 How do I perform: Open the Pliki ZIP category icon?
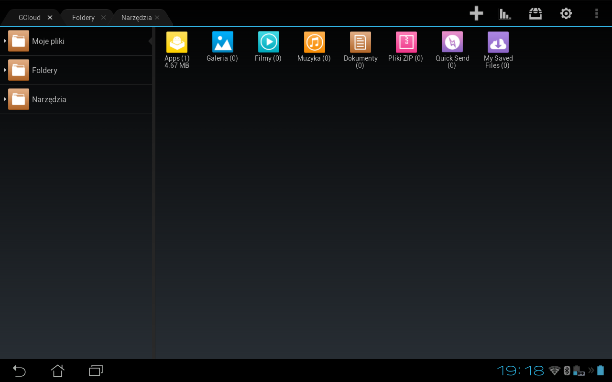click(405, 42)
